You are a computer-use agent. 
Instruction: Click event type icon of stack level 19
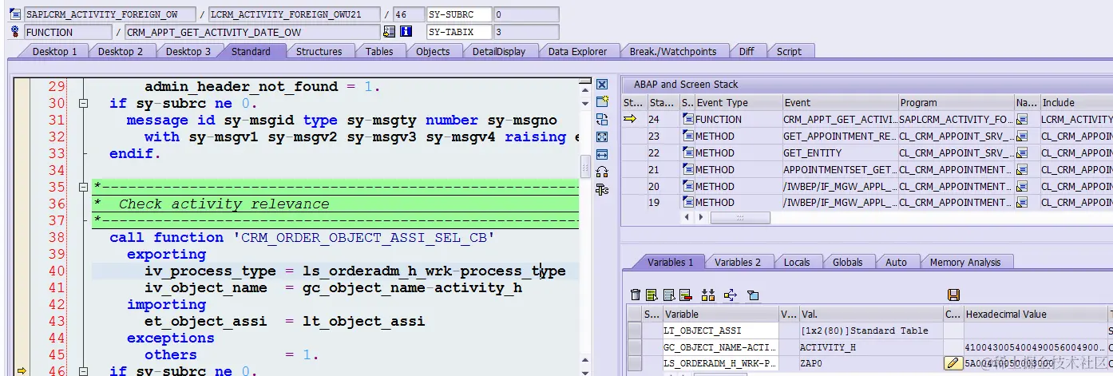click(x=688, y=203)
